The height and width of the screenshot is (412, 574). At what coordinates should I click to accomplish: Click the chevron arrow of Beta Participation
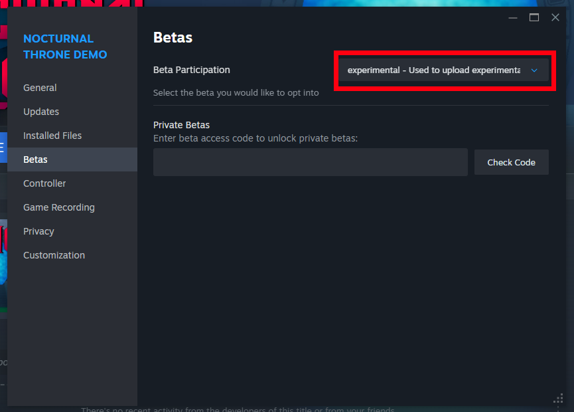click(534, 70)
